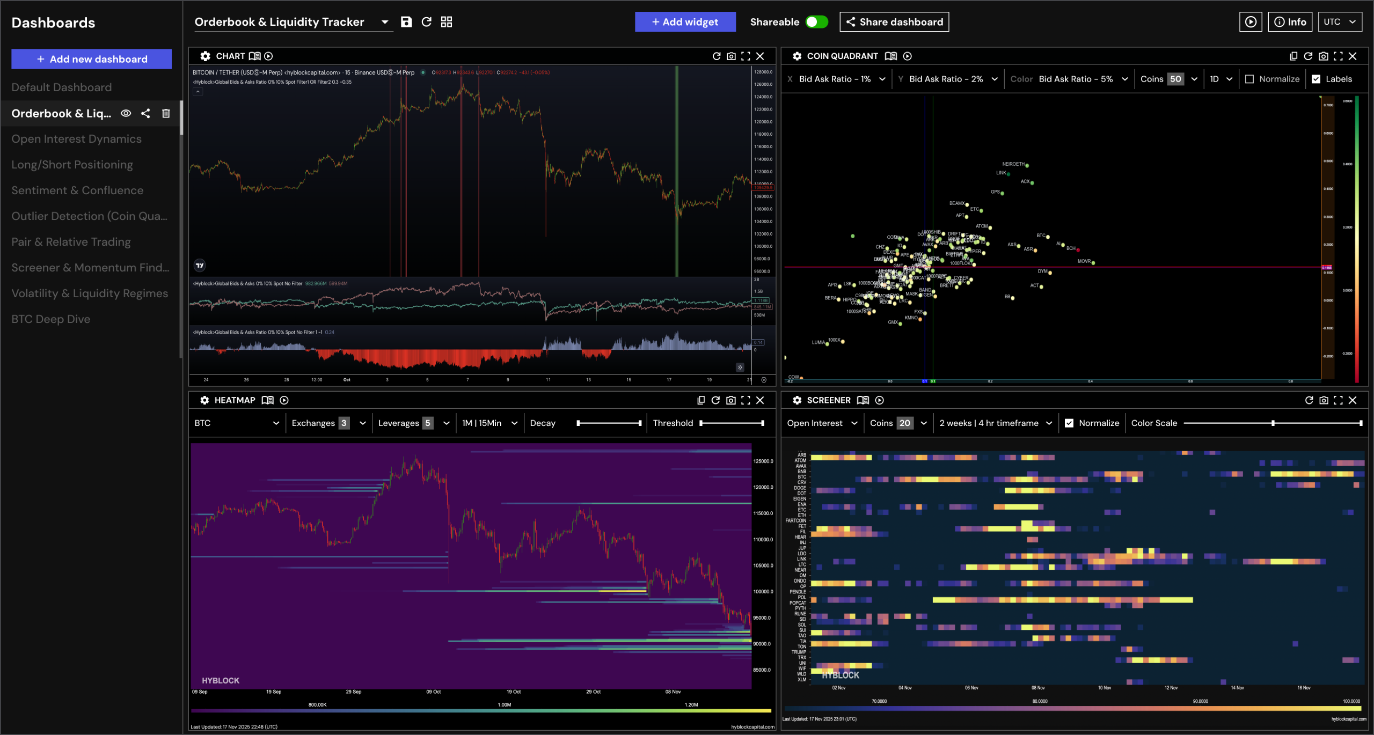
Task: Delete the Orderbook & Liq dashboard via trash icon
Action: click(x=166, y=113)
